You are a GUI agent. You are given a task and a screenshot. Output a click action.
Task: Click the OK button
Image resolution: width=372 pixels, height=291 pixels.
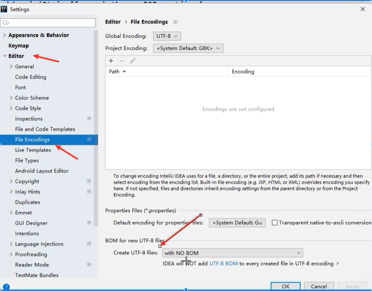pyautogui.click(x=285, y=286)
